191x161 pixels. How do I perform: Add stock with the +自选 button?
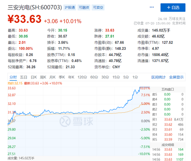(173, 8)
